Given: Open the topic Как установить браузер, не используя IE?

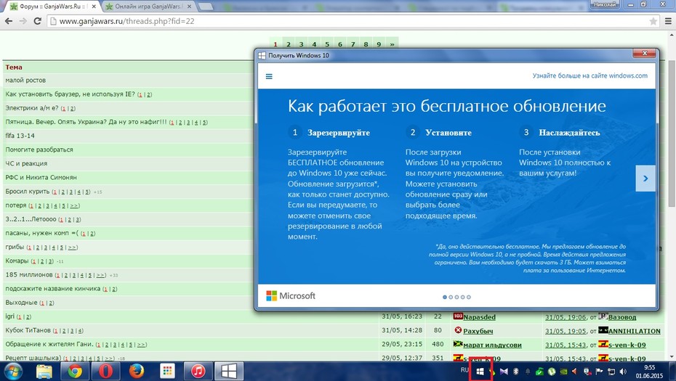Looking at the screenshot, I should (70, 94).
